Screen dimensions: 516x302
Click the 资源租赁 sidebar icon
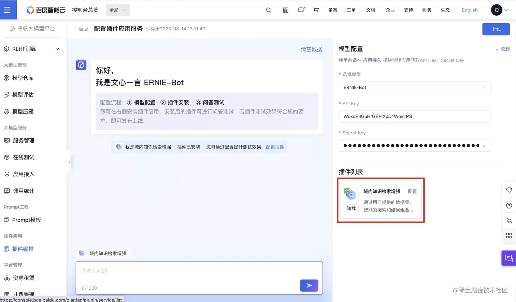click(x=7, y=278)
